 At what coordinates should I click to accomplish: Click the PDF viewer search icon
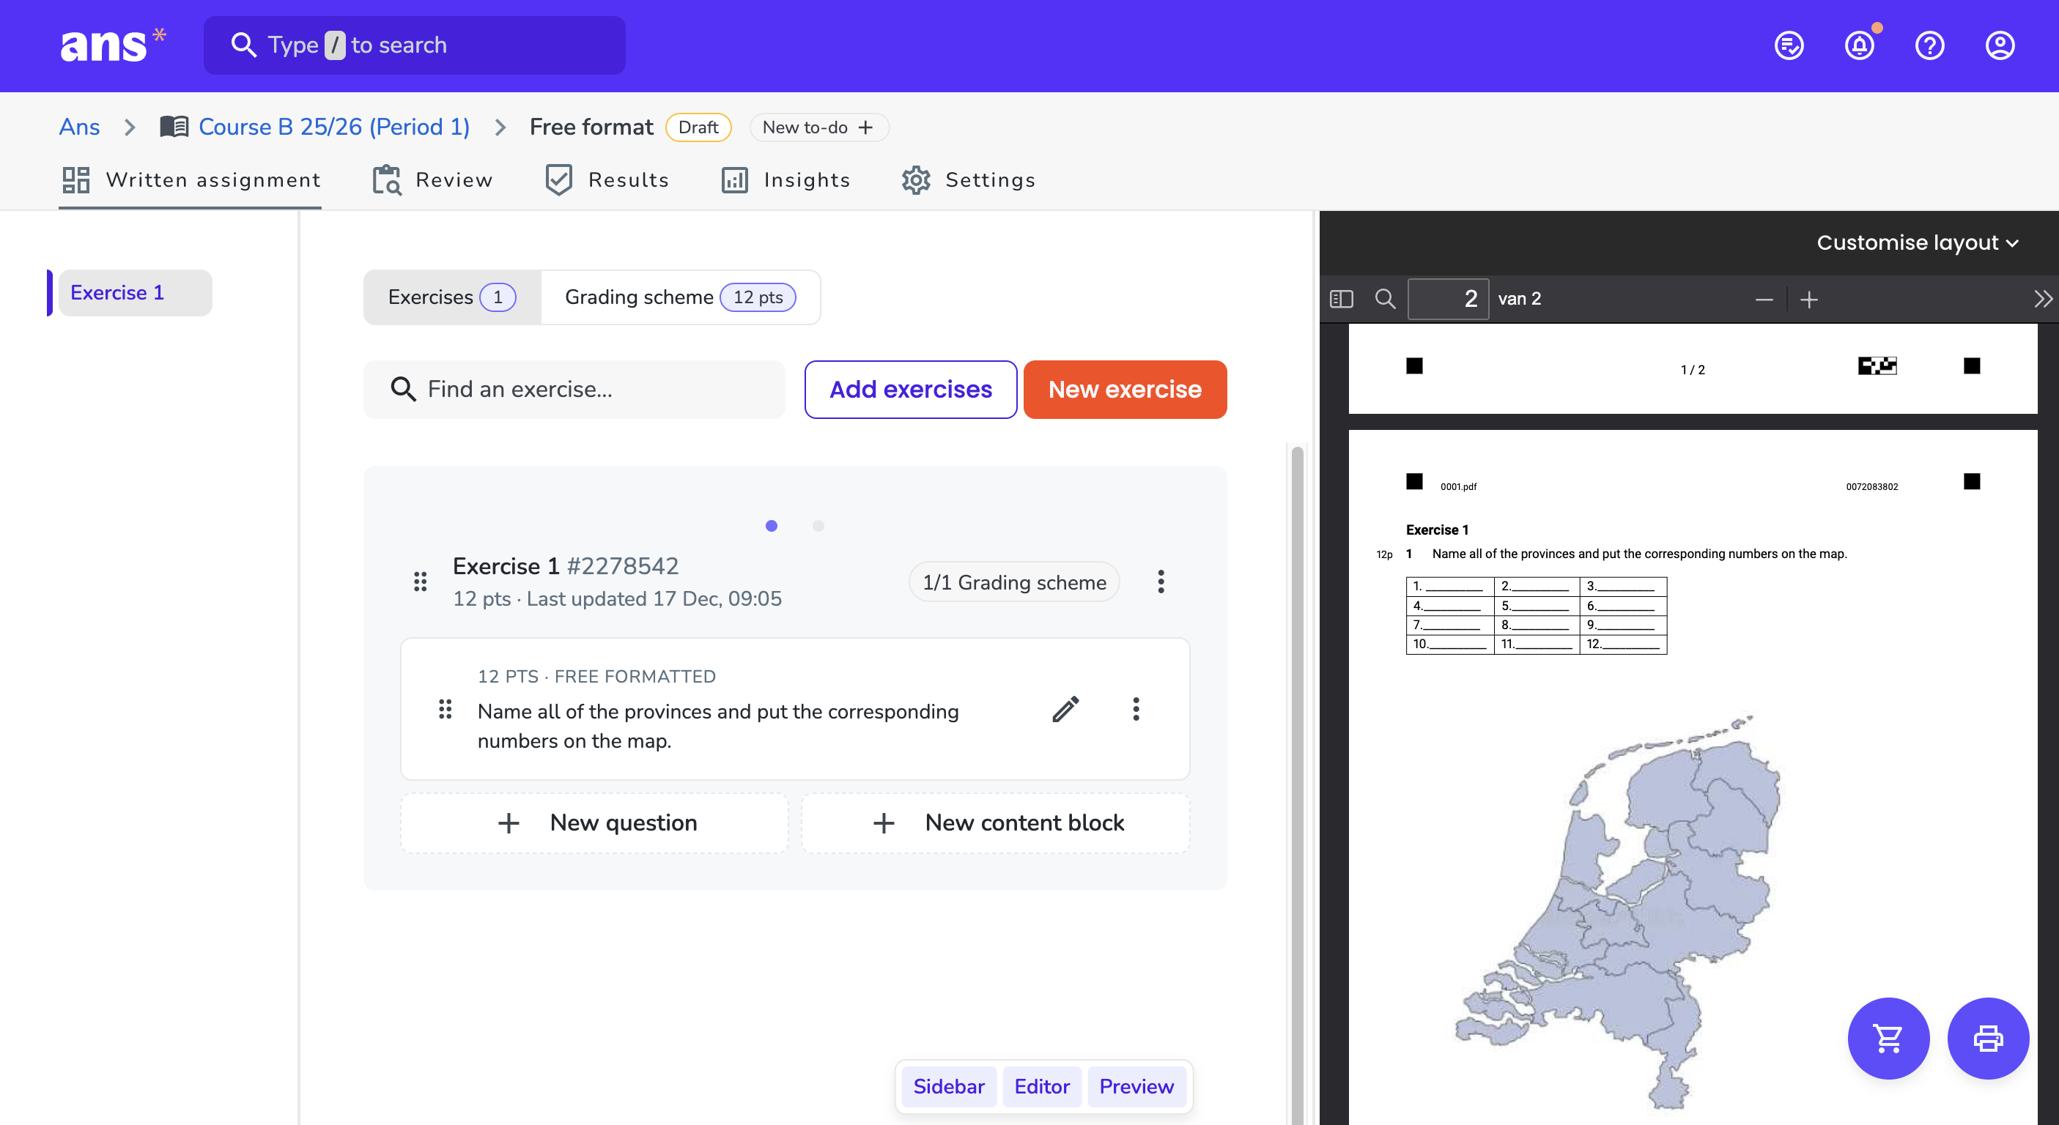click(1385, 299)
